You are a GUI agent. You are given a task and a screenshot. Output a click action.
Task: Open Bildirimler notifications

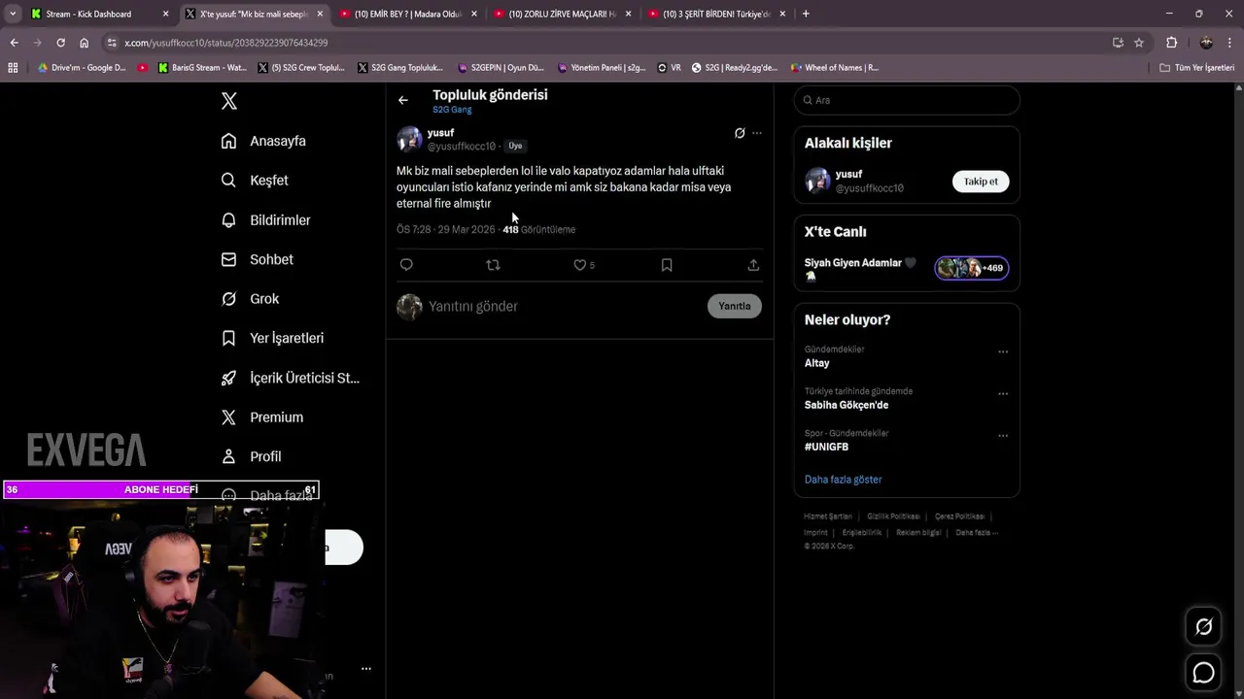coord(265,220)
